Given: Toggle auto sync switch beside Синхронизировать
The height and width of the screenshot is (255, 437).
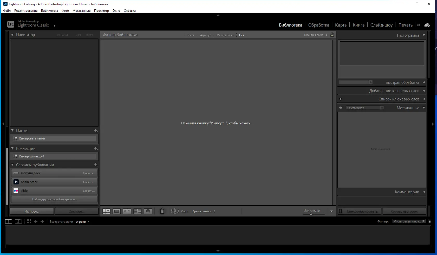Looking at the screenshot, I should 340,211.
